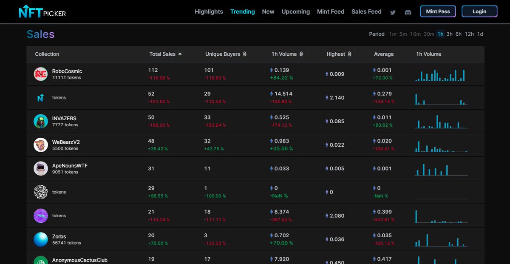Click the N logo avatar in 52-sales row
Image resolution: width=510 pixels, height=264 pixels.
pyautogui.click(x=41, y=98)
